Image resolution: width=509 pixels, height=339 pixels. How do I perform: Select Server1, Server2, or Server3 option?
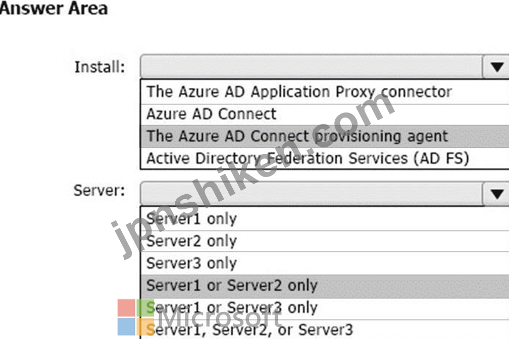pos(325,329)
